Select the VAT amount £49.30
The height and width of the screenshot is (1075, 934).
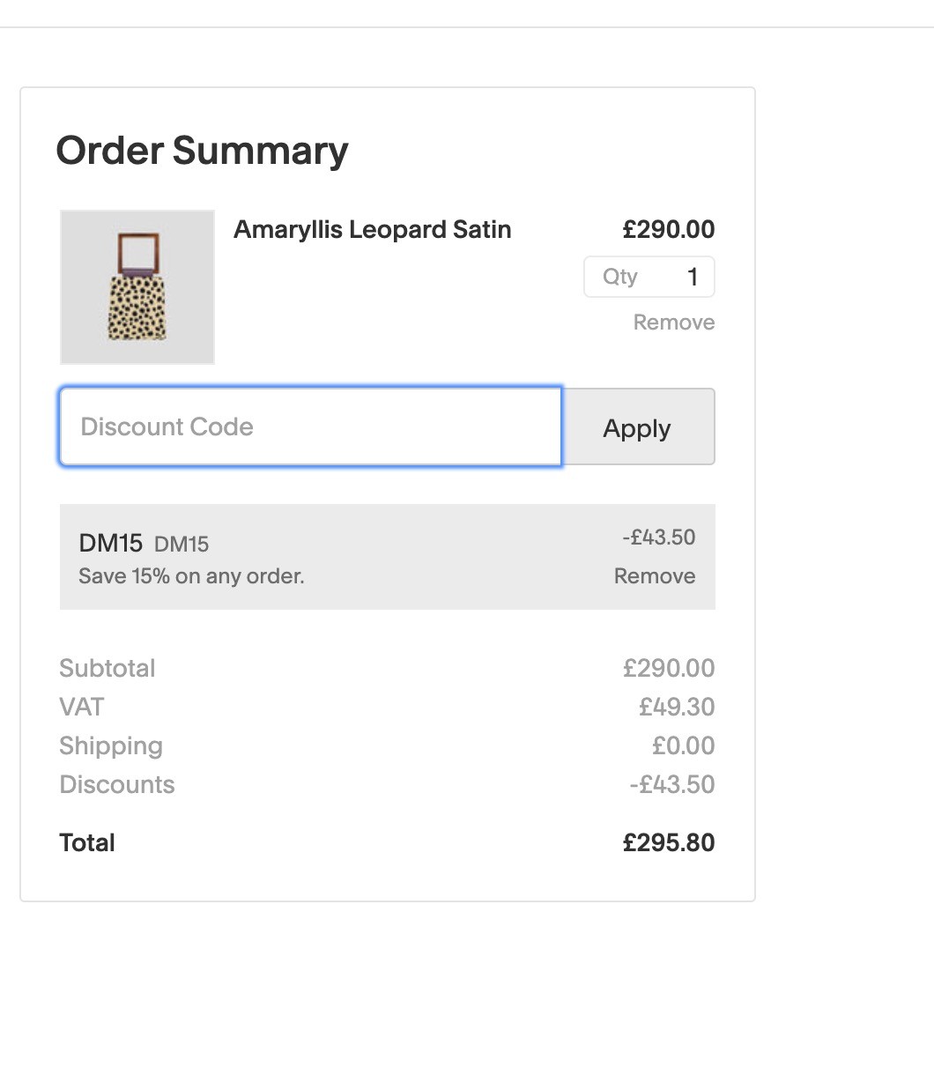pyautogui.click(x=677, y=707)
